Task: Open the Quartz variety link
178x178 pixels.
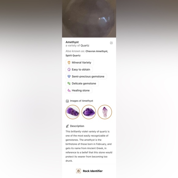Action: [x=85, y=45]
